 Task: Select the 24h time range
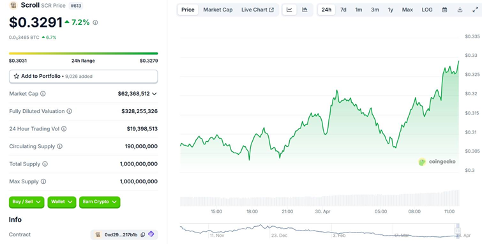point(326,10)
